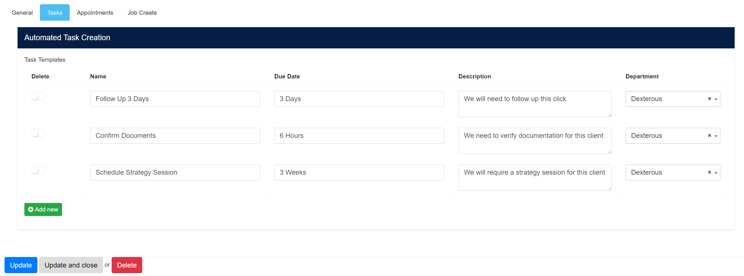
Task: Select the Tasks tab
Action: tap(55, 13)
